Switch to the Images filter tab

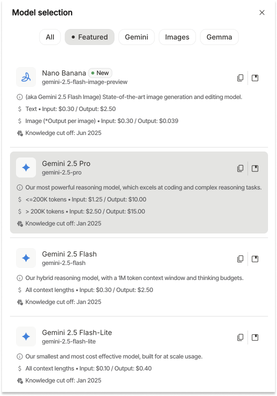coord(177,37)
